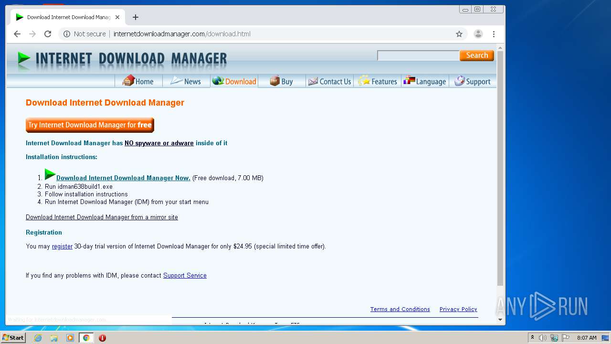611x344 pixels.
Task: Show hidden tray icons arrow
Action: coord(532,337)
